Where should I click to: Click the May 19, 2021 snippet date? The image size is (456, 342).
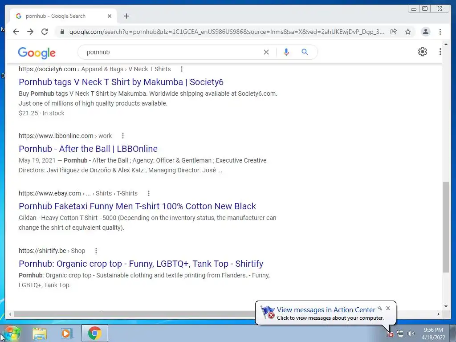coord(37,160)
